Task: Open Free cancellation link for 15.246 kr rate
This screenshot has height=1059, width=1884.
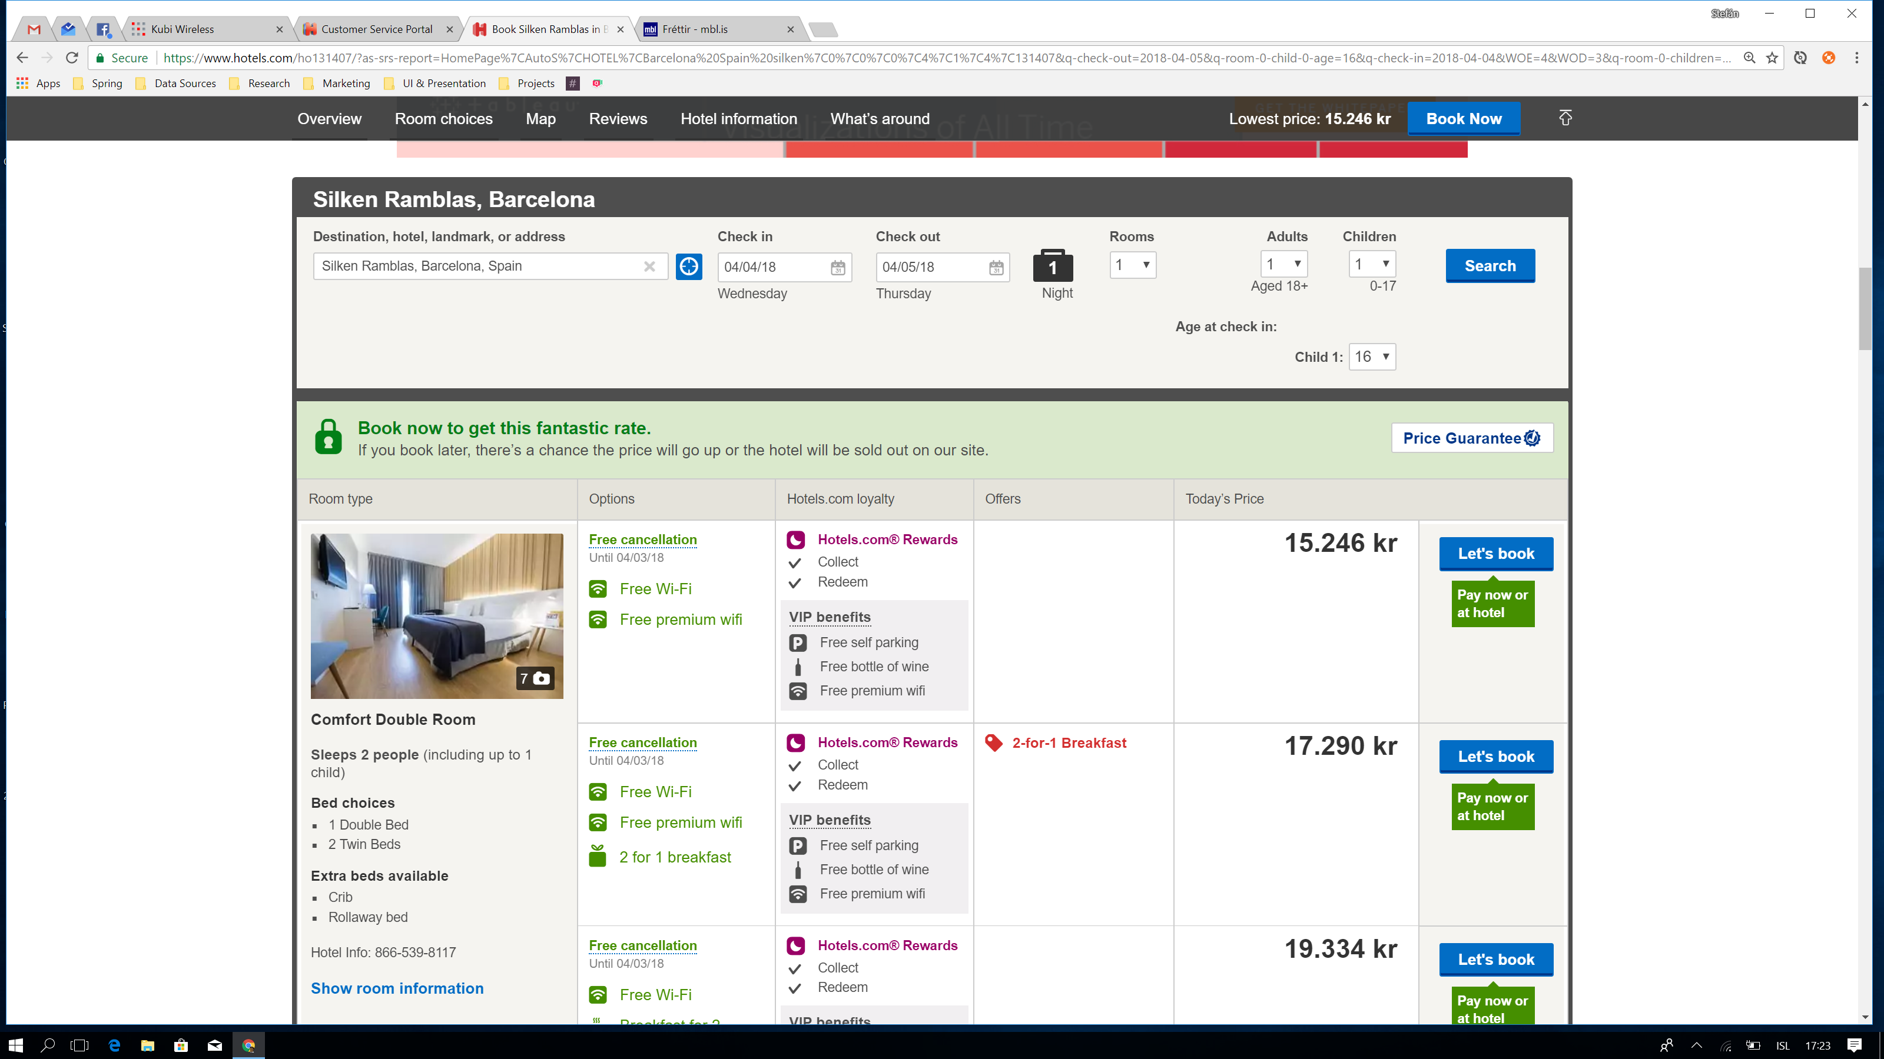Action: 643,540
